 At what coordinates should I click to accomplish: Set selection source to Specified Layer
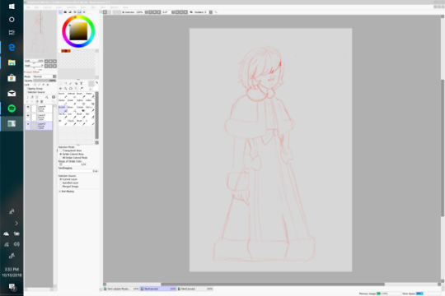[60, 183]
